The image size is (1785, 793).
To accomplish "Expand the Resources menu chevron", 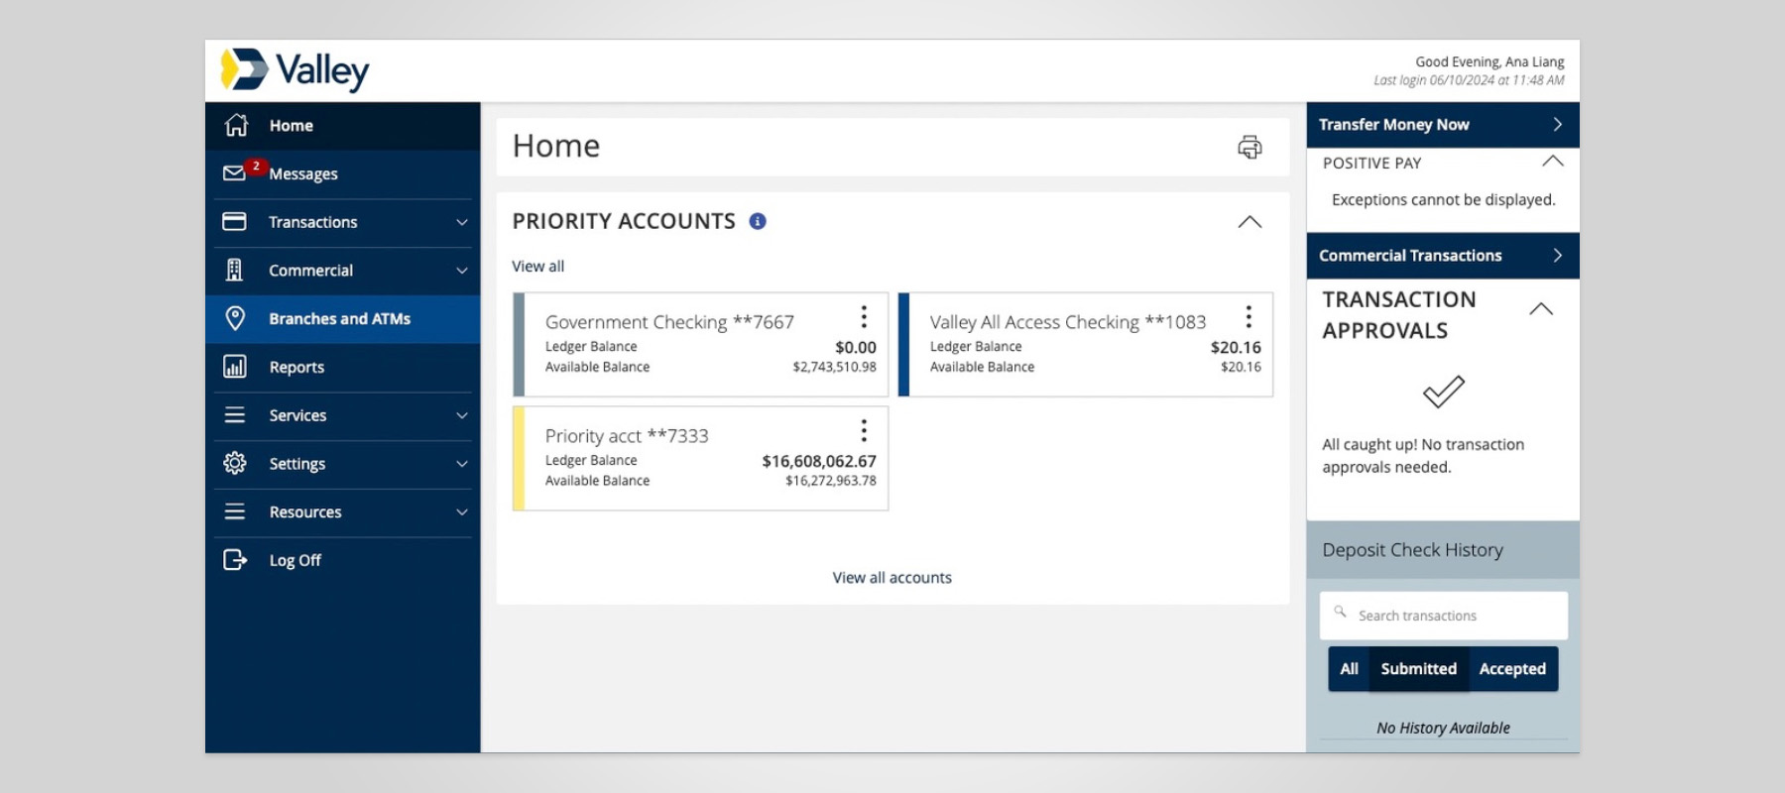I will 461,512.
